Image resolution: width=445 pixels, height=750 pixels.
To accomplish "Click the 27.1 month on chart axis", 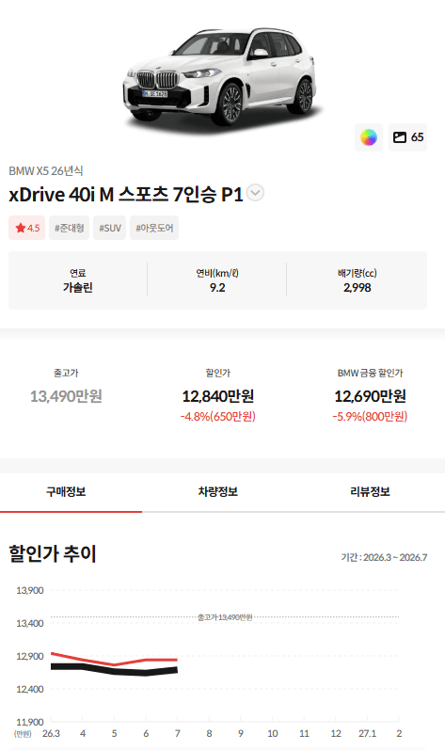I will point(368,734).
